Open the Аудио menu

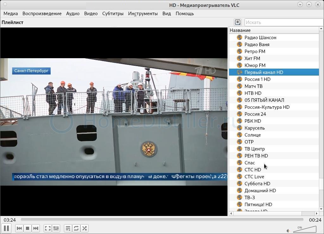click(x=73, y=14)
